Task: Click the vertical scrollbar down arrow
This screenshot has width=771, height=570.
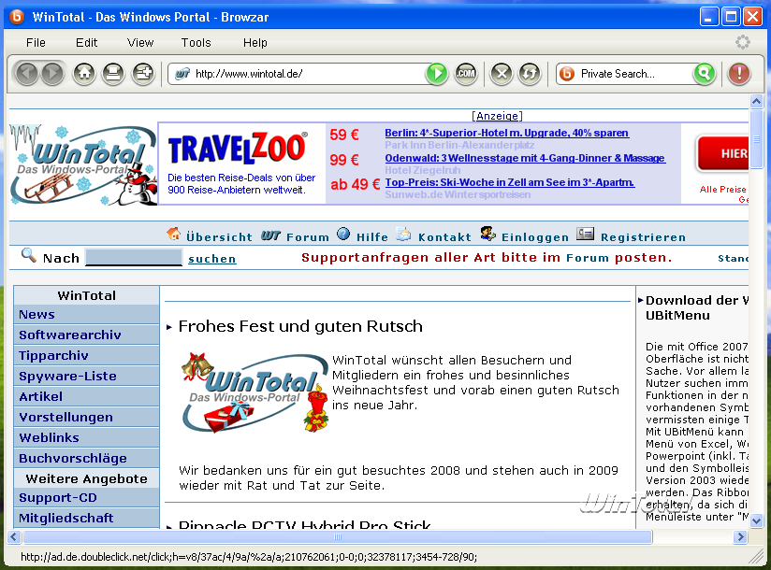Action: 756,520
